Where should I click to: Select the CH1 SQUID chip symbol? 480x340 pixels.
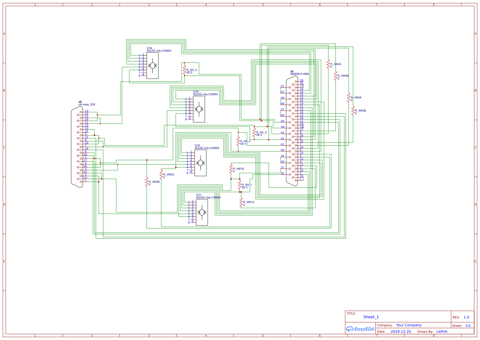click(203, 212)
